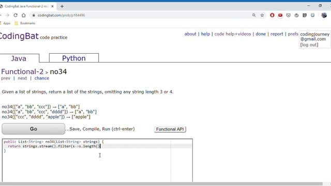The image size is (331, 186).
Task: Go to browser home page icon
Action: point(24,15)
